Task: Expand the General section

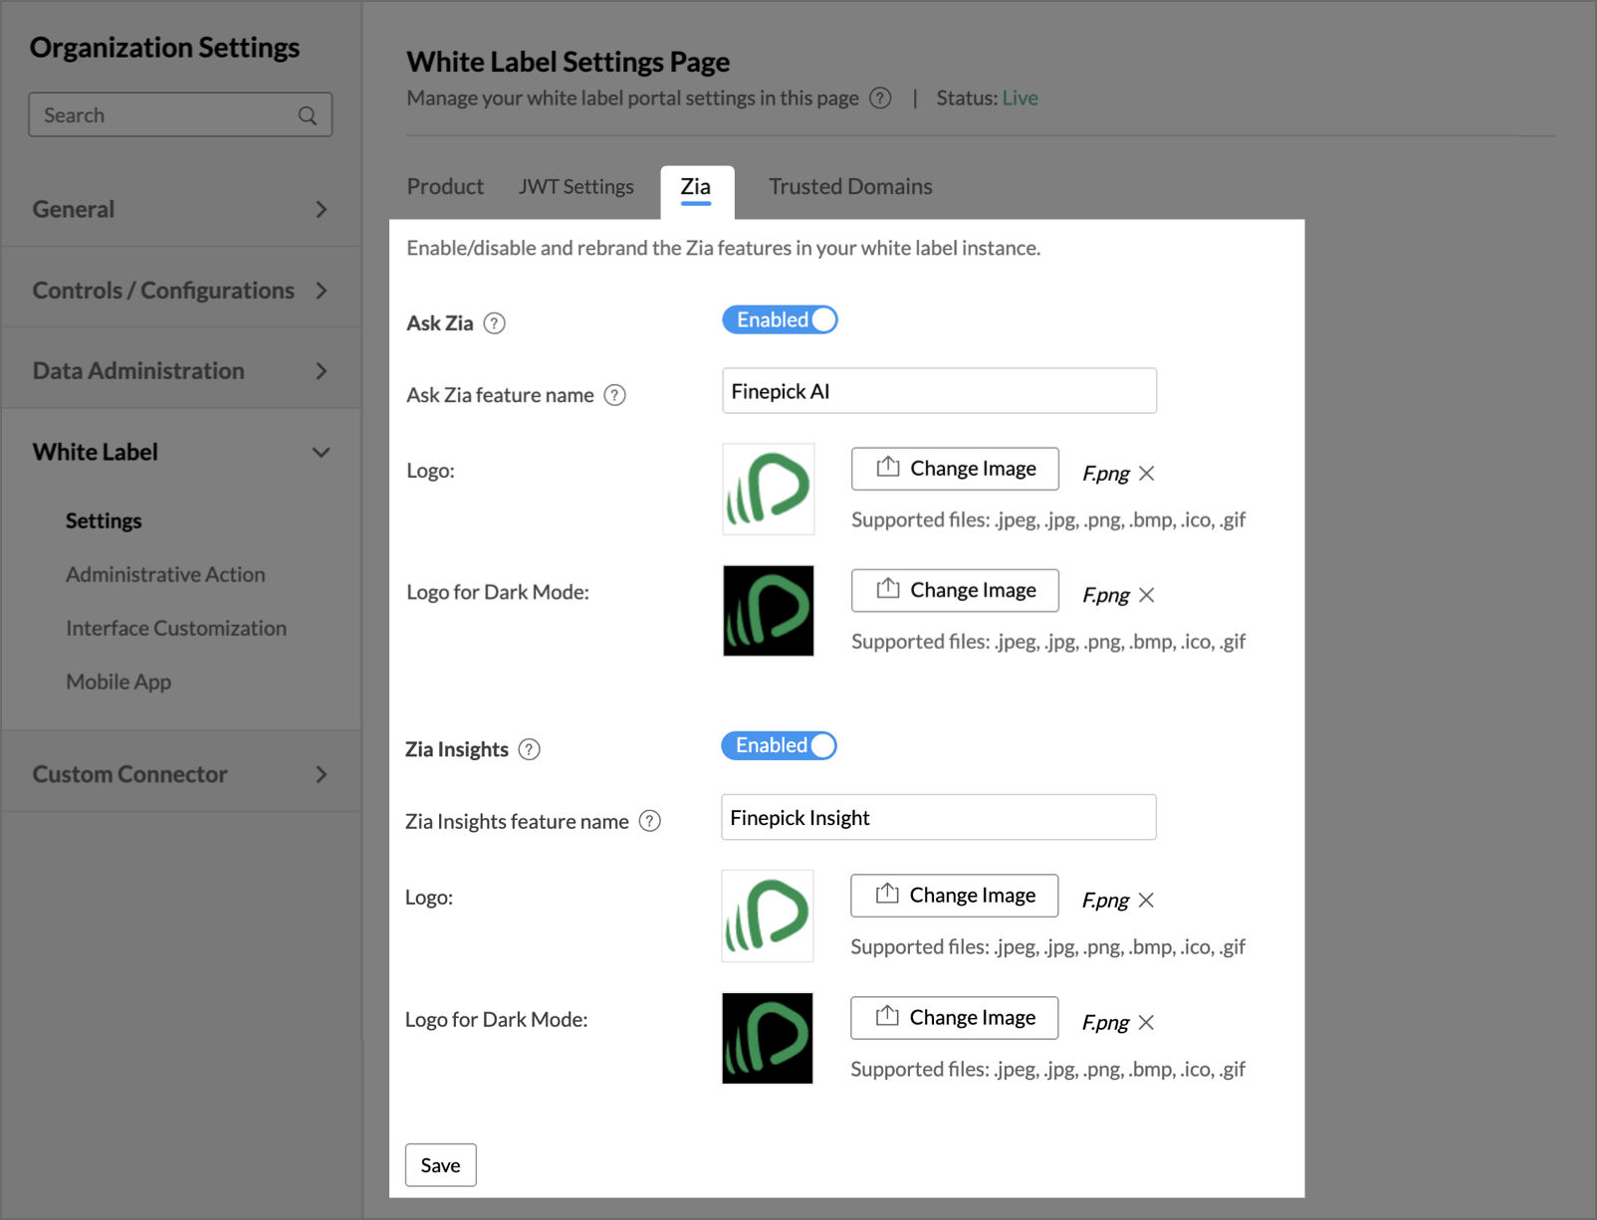Action: 180,209
